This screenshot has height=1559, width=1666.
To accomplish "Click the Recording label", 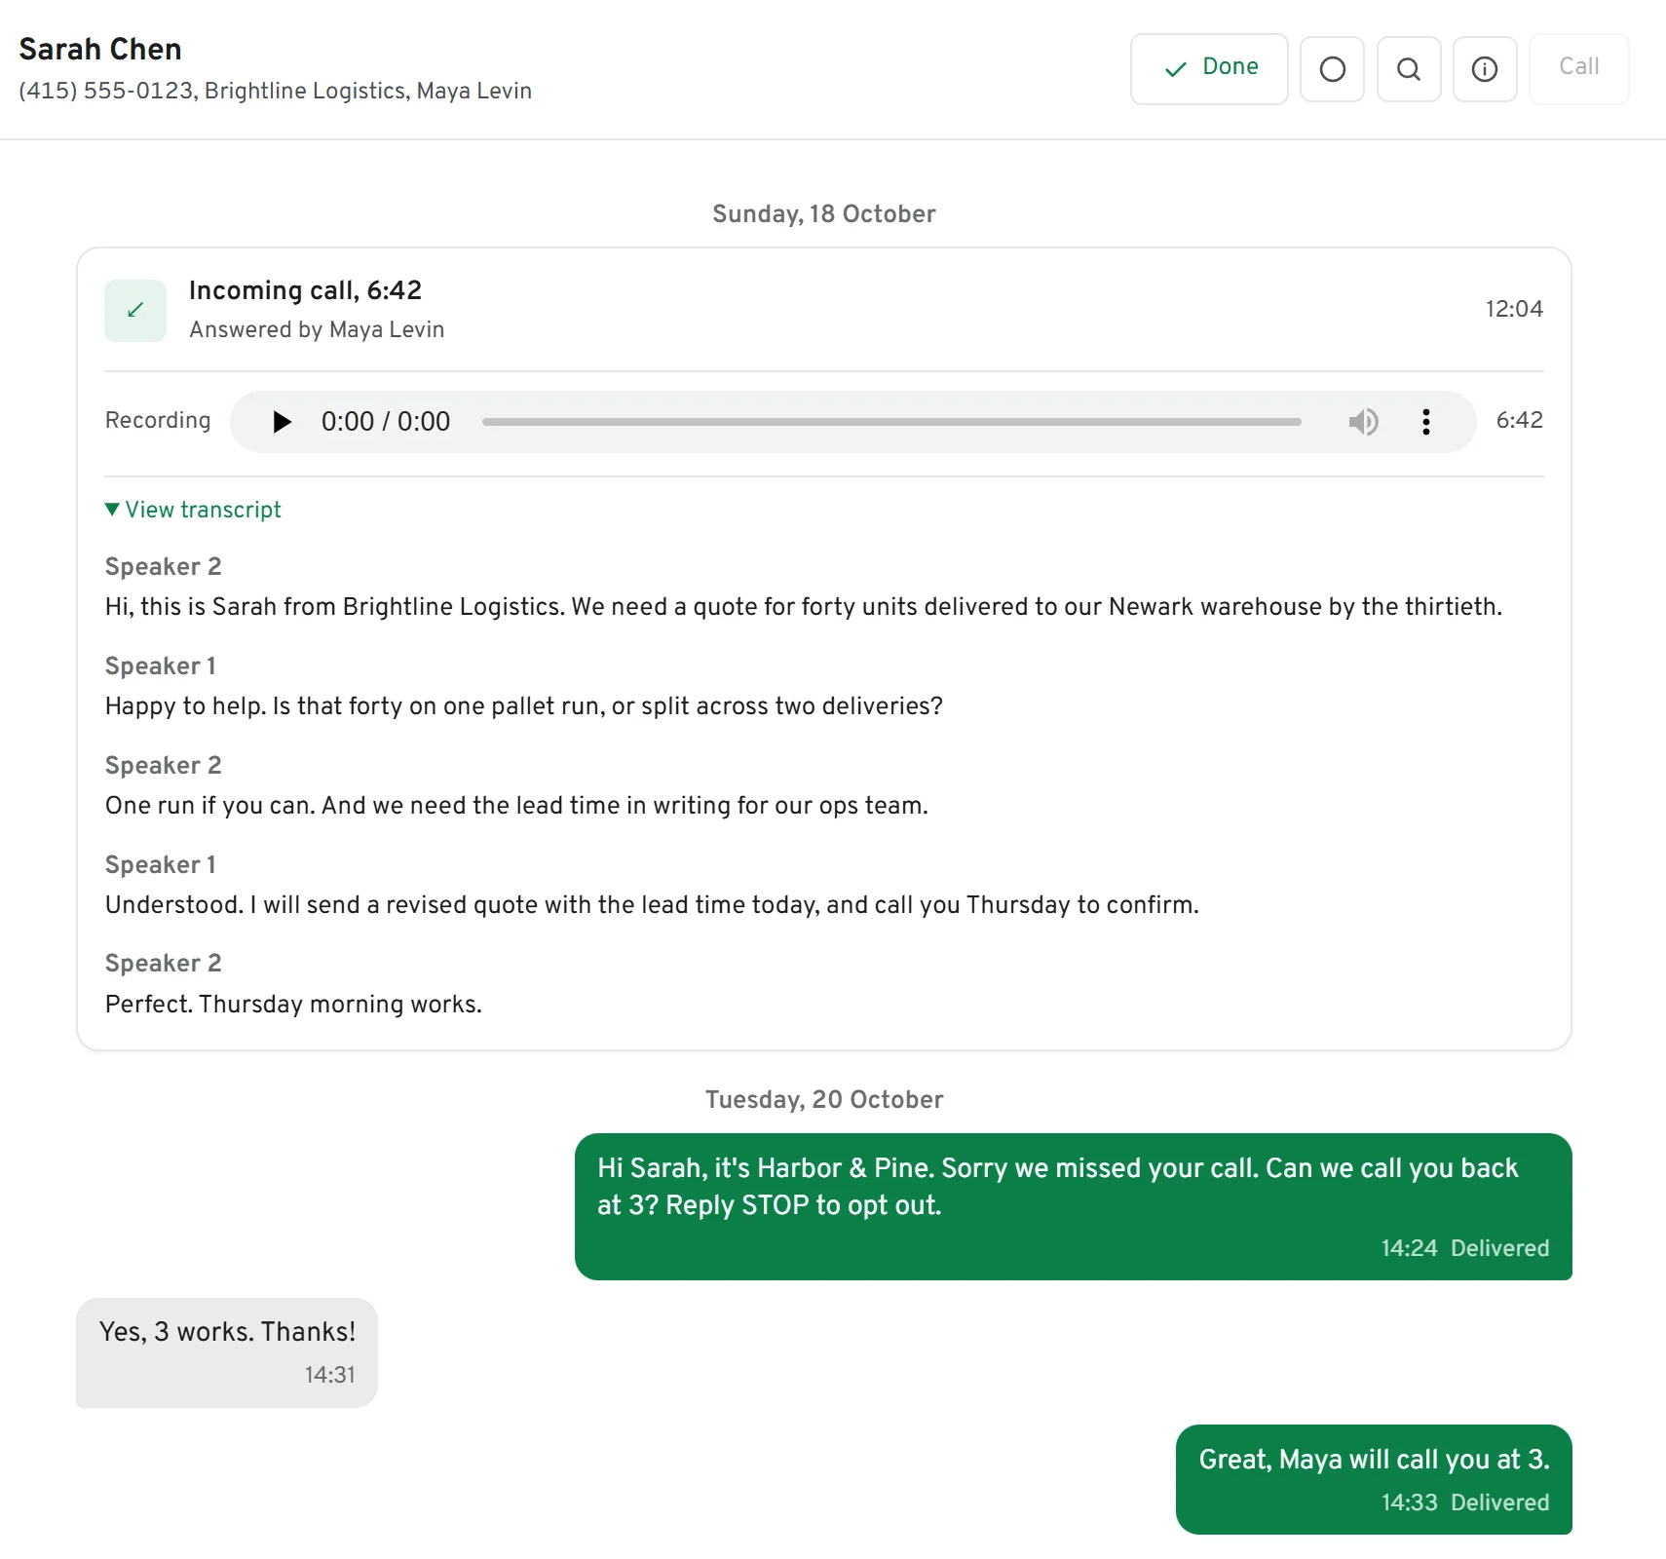I will click(158, 420).
